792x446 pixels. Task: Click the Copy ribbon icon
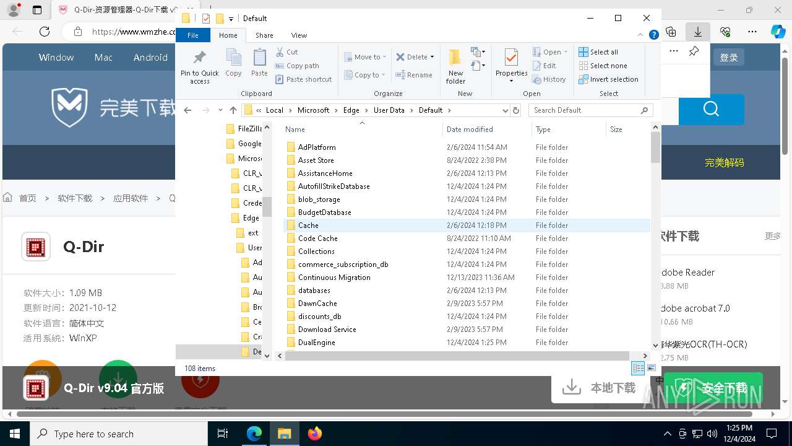[x=233, y=58]
